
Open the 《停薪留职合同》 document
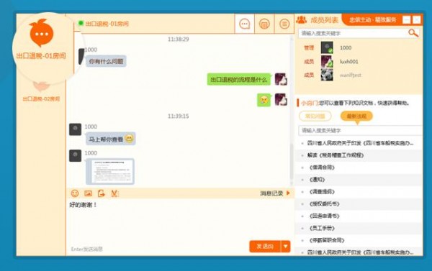tap(327, 240)
